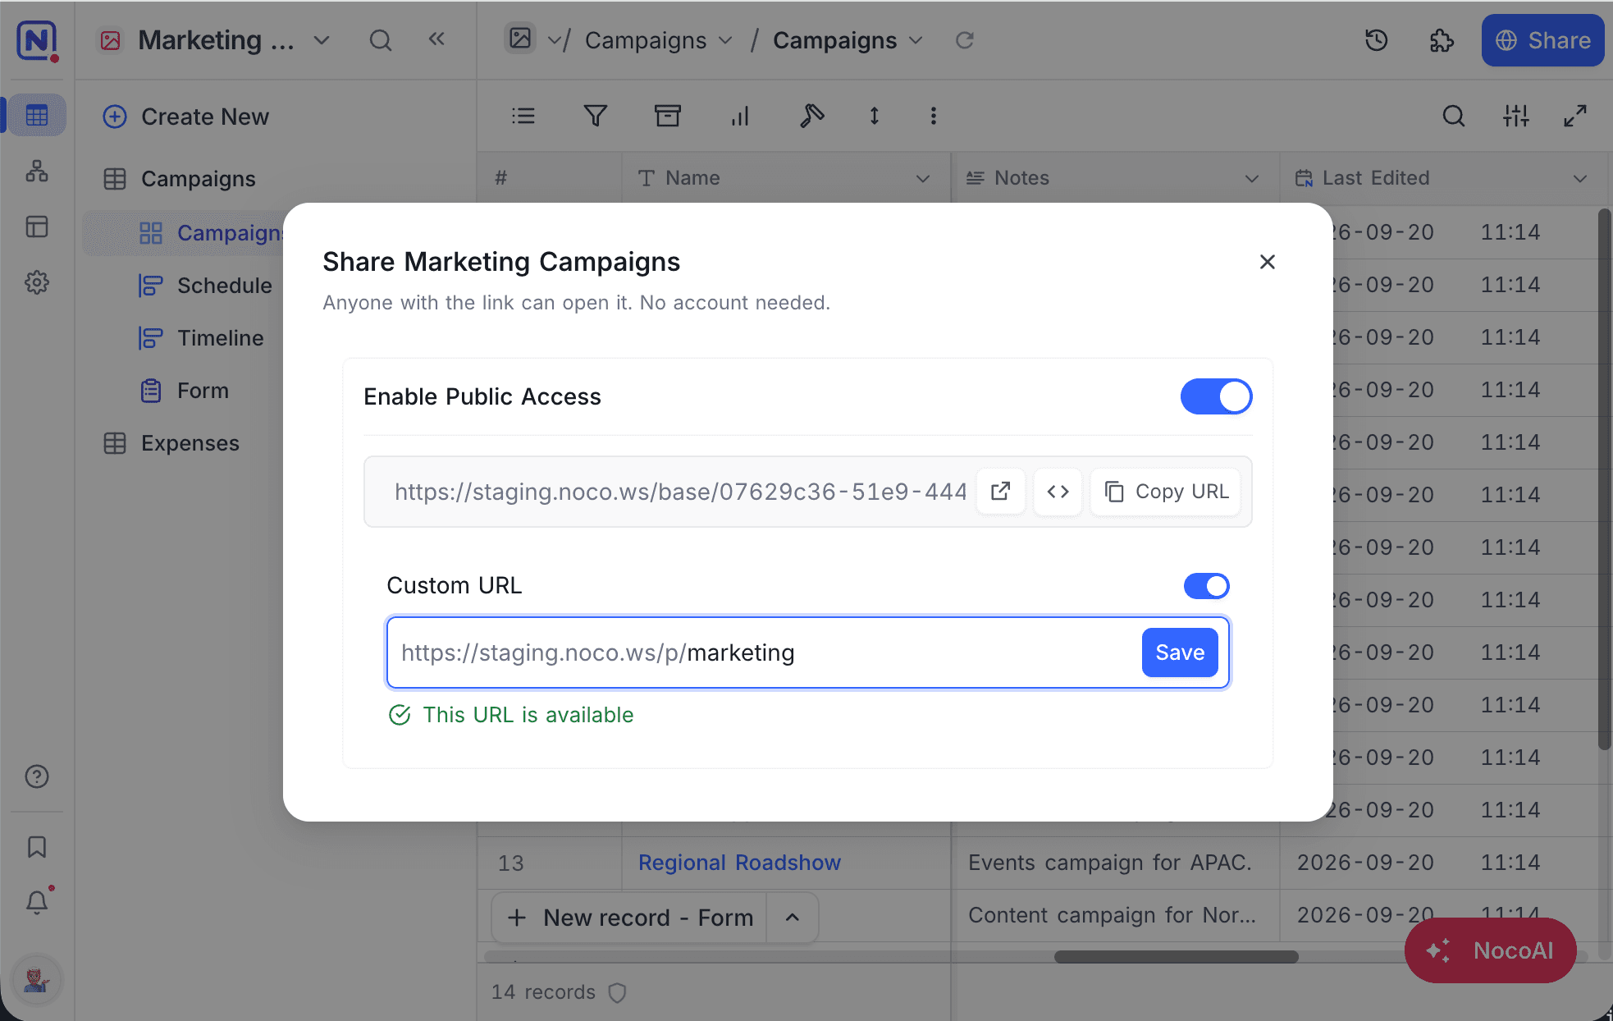The height and width of the screenshot is (1021, 1613).
Task: Click the Copy URL button
Action: coord(1166,492)
